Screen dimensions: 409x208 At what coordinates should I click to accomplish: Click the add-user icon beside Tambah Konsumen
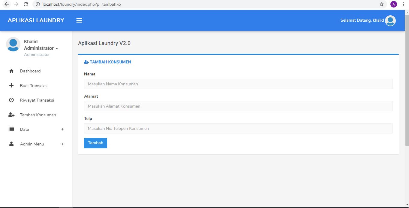pyautogui.click(x=11, y=115)
